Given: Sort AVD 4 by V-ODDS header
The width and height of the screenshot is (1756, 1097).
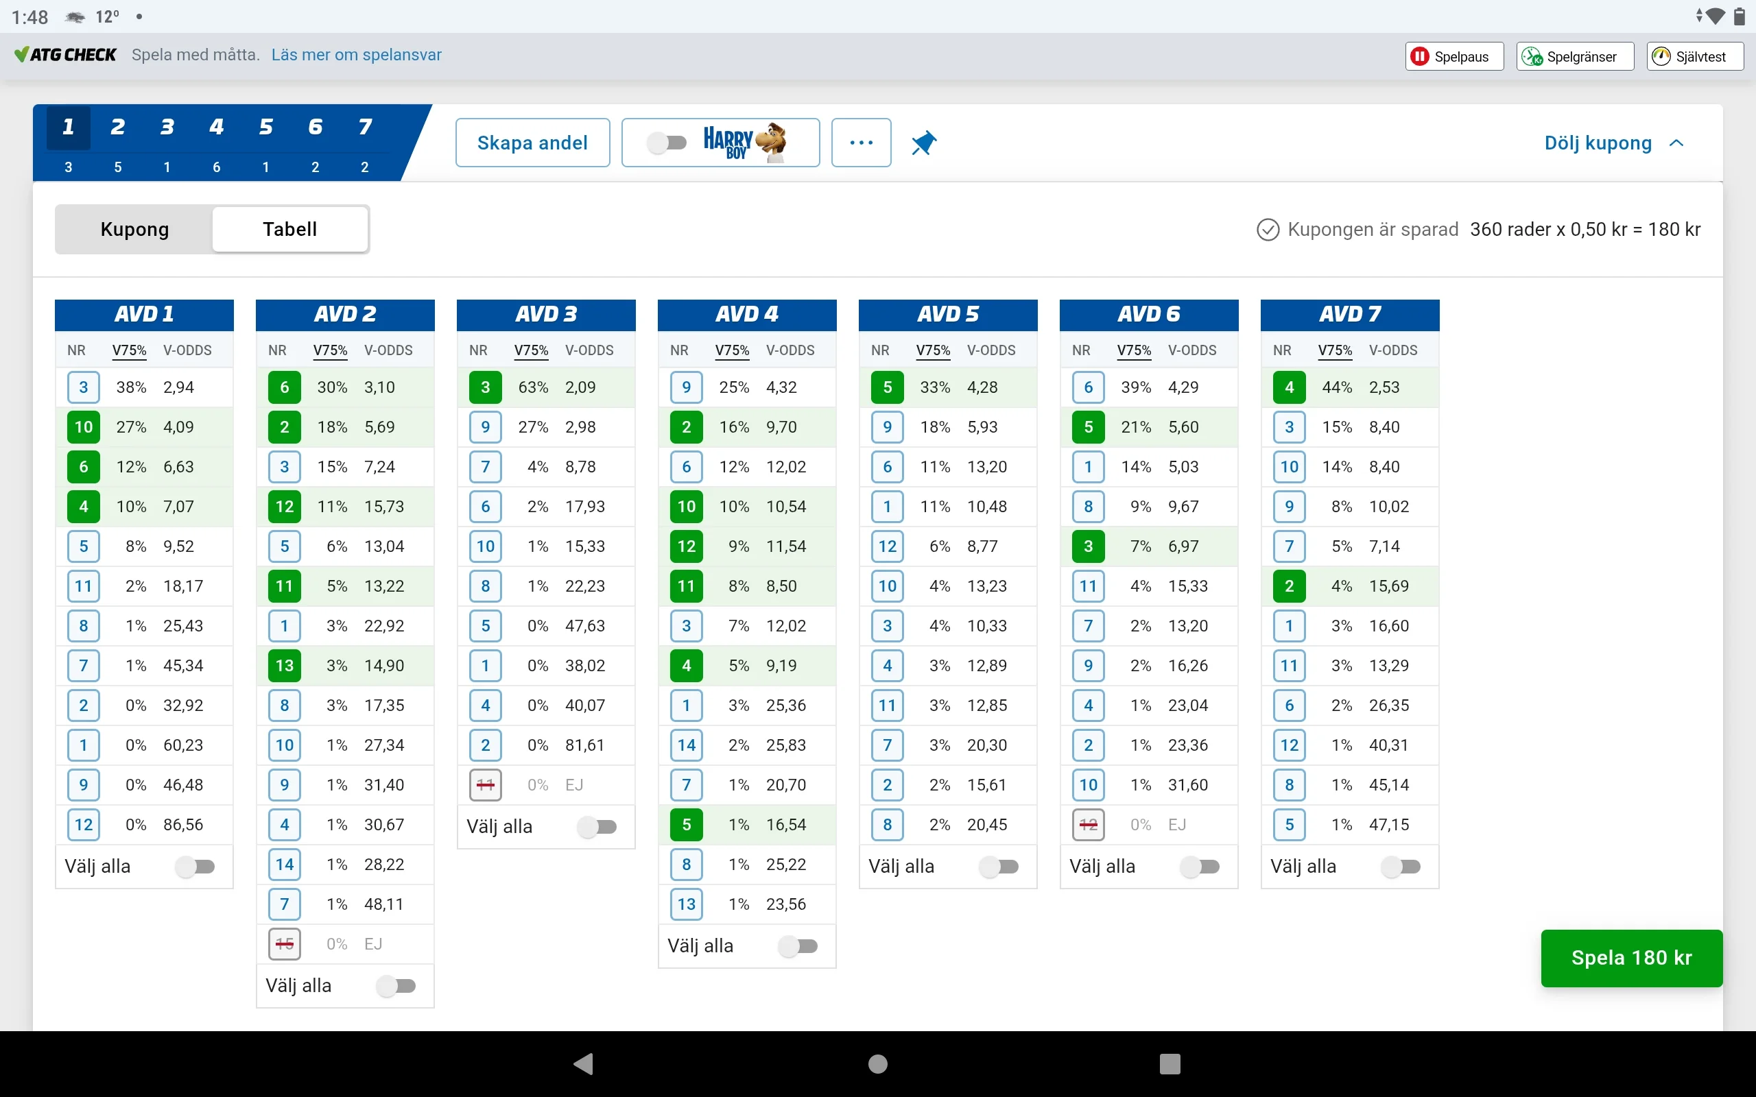Looking at the screenshot, I should tap(790, 350).
